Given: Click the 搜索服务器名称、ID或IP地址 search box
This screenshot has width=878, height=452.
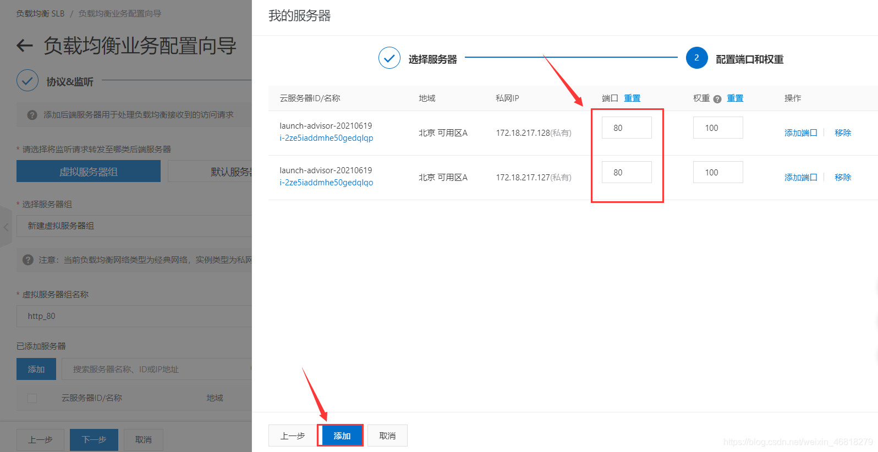Looking at the screenshot, I should pyautogui.click(x=157, y=369).
